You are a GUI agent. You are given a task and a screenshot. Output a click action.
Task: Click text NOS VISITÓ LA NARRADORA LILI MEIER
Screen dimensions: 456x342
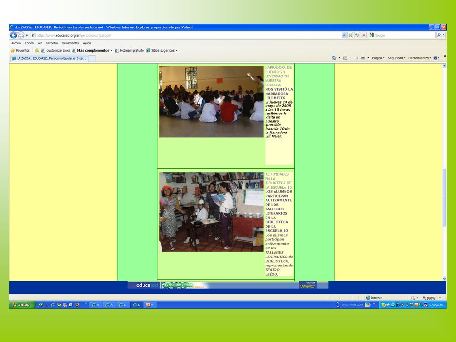click(279, 94)
